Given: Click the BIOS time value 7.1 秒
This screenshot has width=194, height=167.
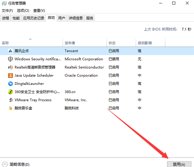Looking at the screenshot, I should coord(186,29).
